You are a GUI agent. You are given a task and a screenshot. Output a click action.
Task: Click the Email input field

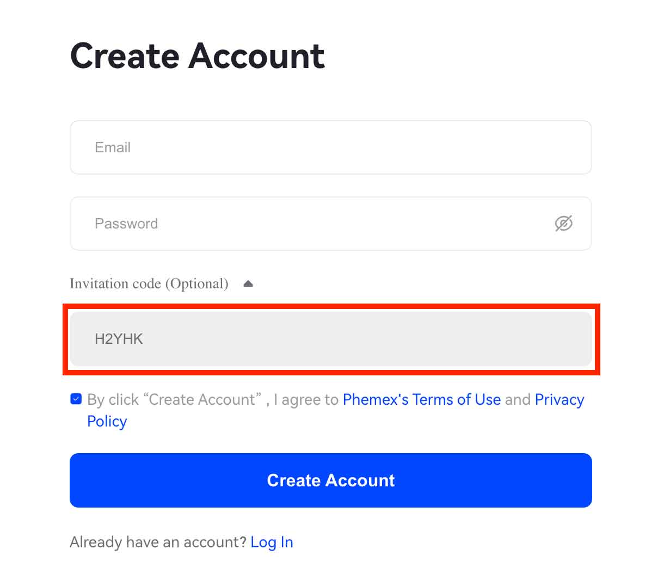(330, 147)
